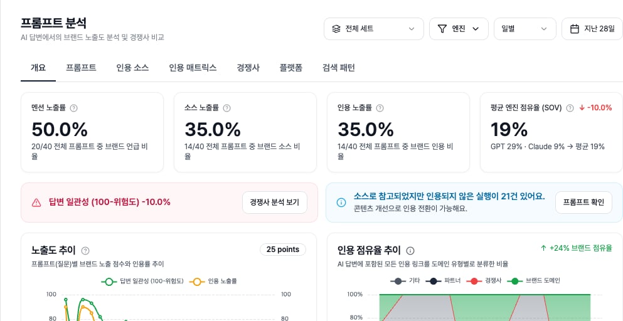Toggle the 파트너 legend series

[443, 280]
